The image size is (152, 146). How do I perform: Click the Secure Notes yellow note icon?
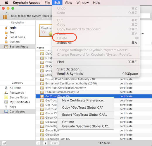coord(6,97)
